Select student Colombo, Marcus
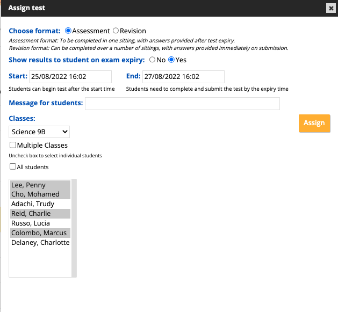The height and width of the screenshot is (312, 338). (40, 233)
